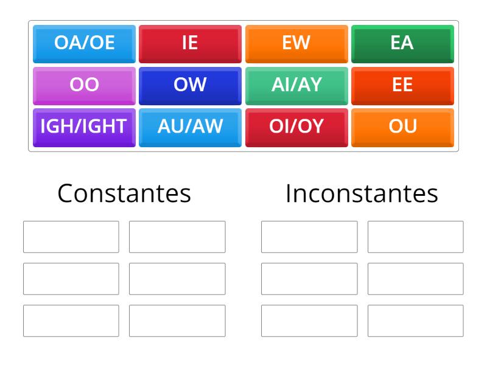Select middle-left slot under Constantes
The height and width of the screenshot is (365, 487).
(x=71, y=279)
